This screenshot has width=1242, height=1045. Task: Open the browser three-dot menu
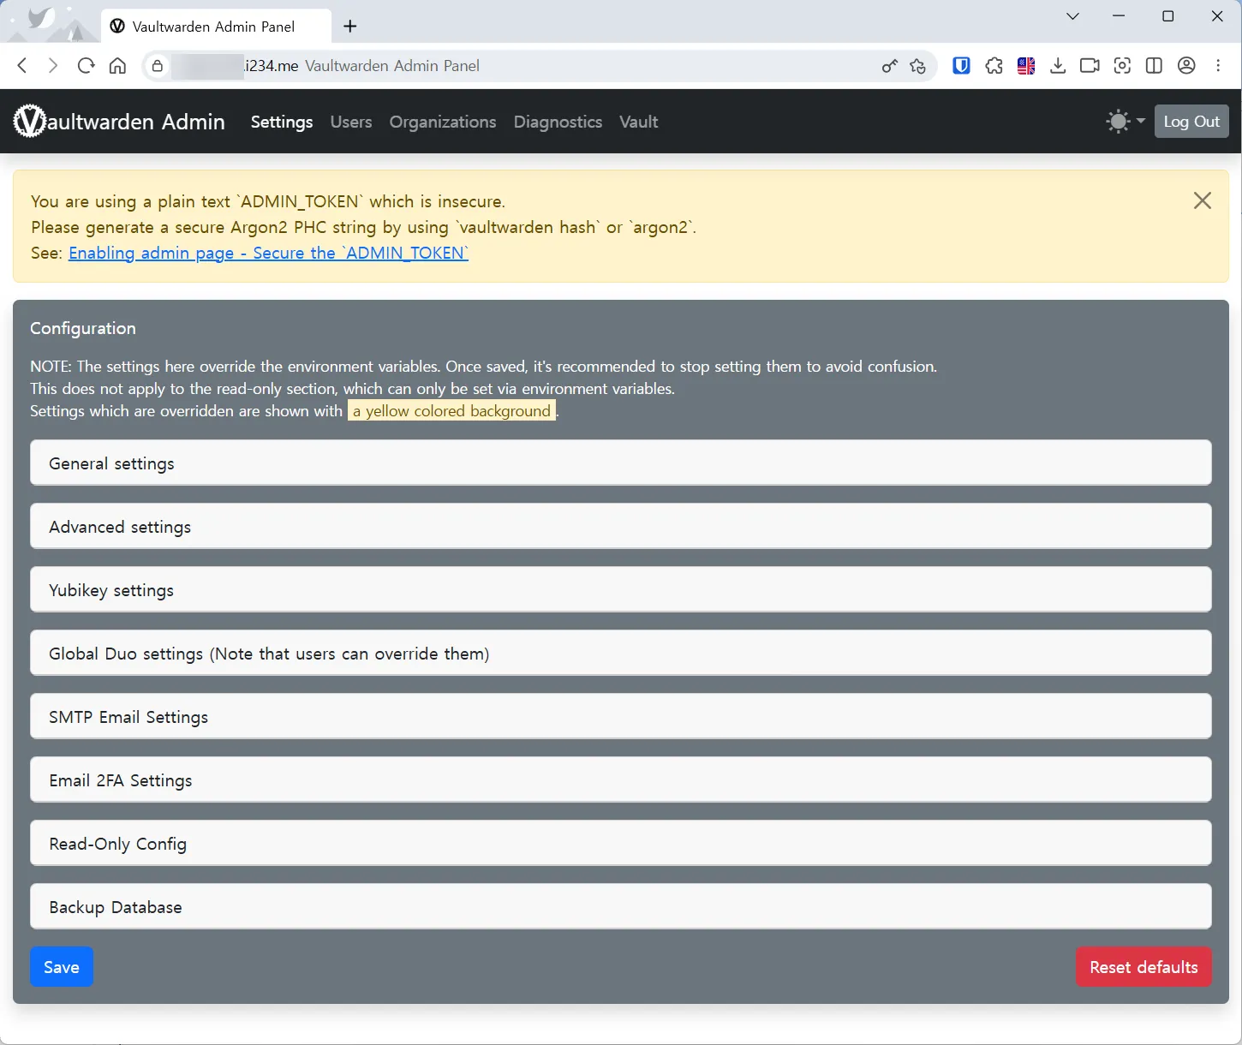1218,66
